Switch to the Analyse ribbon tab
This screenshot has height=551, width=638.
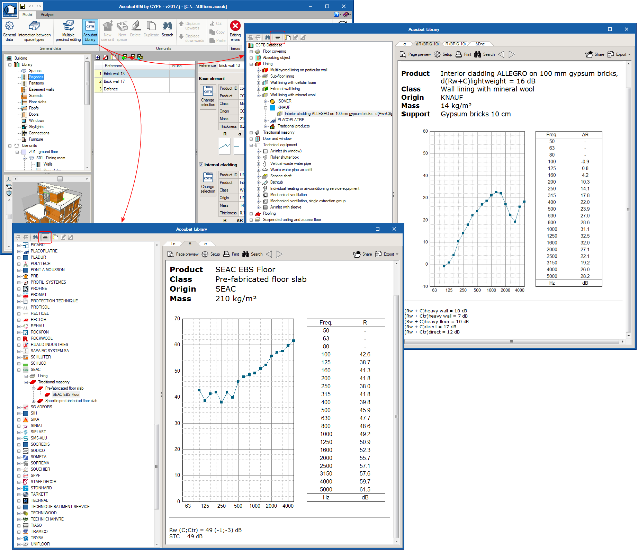pos(47,15)
